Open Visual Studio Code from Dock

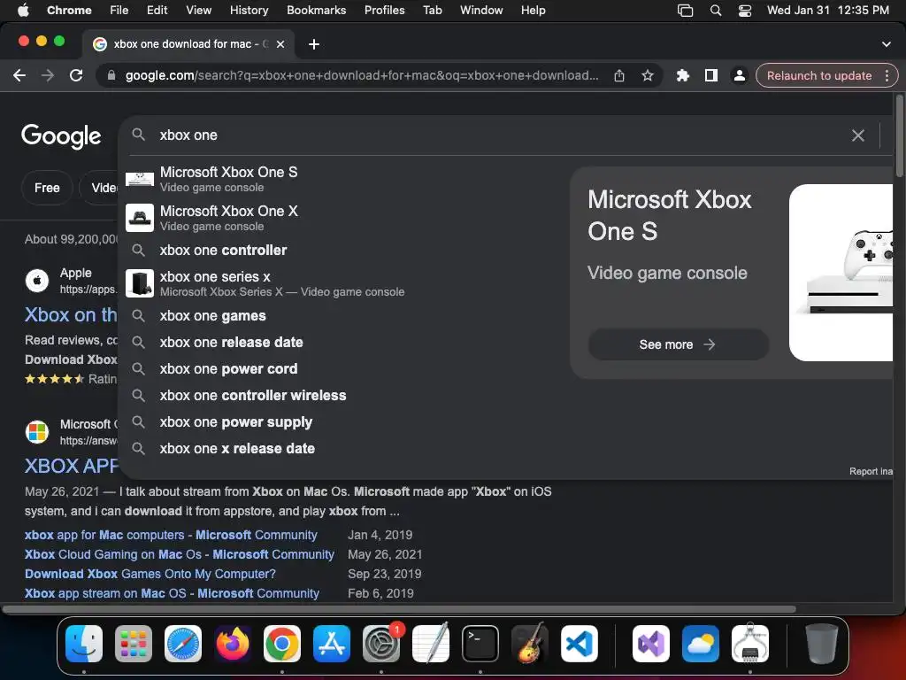click(x=580, y=644)
